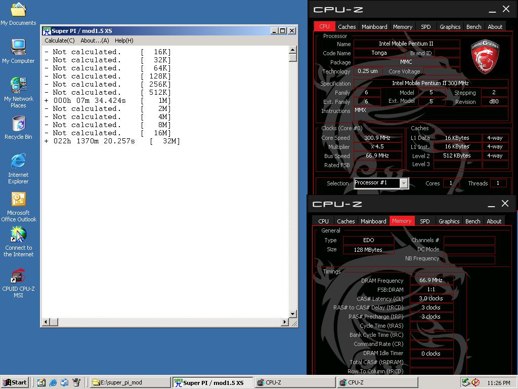This screenshot has width=518, height=389.
Task: Switch to Mainboard tab in upper CPU-Z
Action: tap(374, 27)
